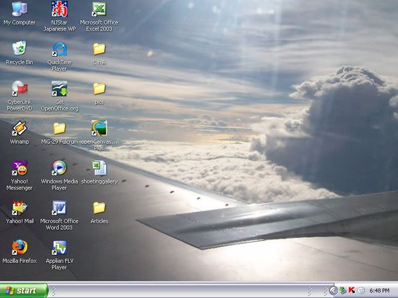Open the pics folder
Screen dimensions: 398x298
99,89
